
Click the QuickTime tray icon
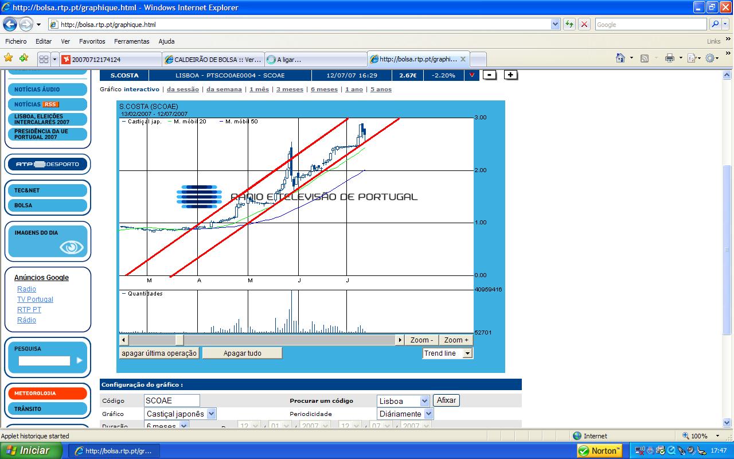[x=671, y=450]
